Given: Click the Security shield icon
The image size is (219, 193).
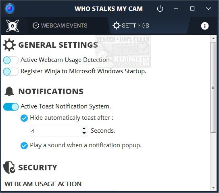Looking at the screenshot, I should pos(9,168).
